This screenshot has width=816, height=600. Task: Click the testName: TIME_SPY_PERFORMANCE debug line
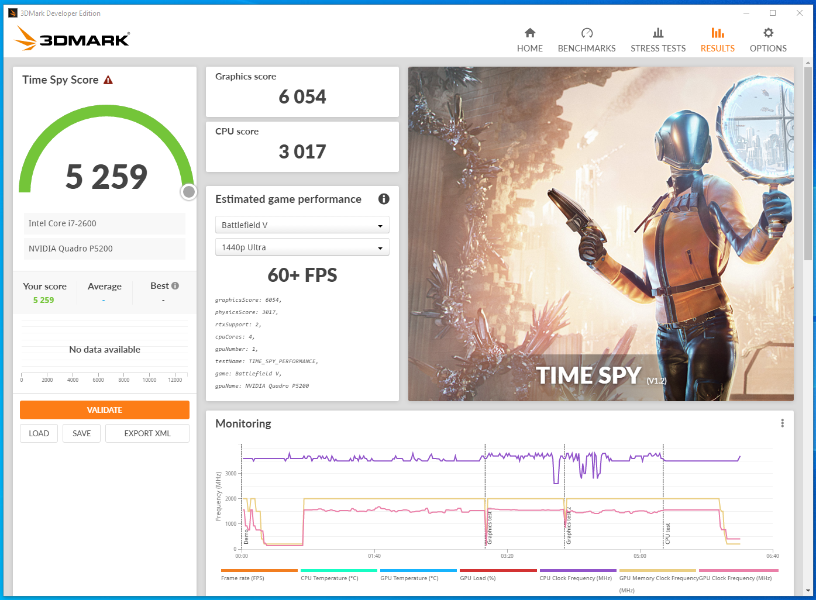[x=267, y=361]
